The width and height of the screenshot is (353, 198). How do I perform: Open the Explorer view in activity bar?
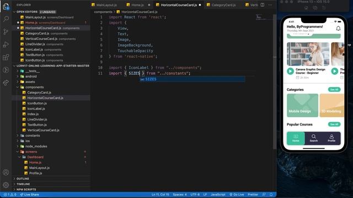click(x=6, y=7)
